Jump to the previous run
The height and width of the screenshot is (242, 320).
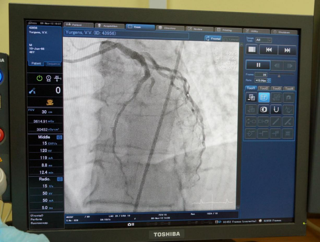point(269,50)
